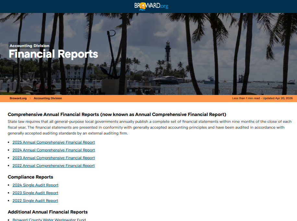Open the 2024 Single Audit Report
This screenshot has width=297, height=221.
(35, 185)
